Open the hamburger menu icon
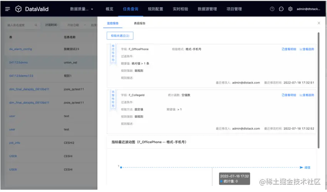 pos(7,9)
